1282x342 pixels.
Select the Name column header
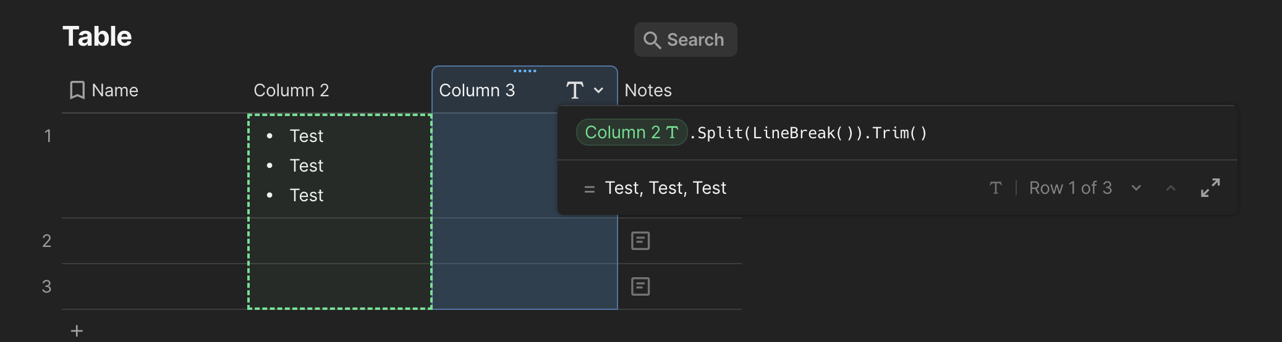(x=115, y=90)
